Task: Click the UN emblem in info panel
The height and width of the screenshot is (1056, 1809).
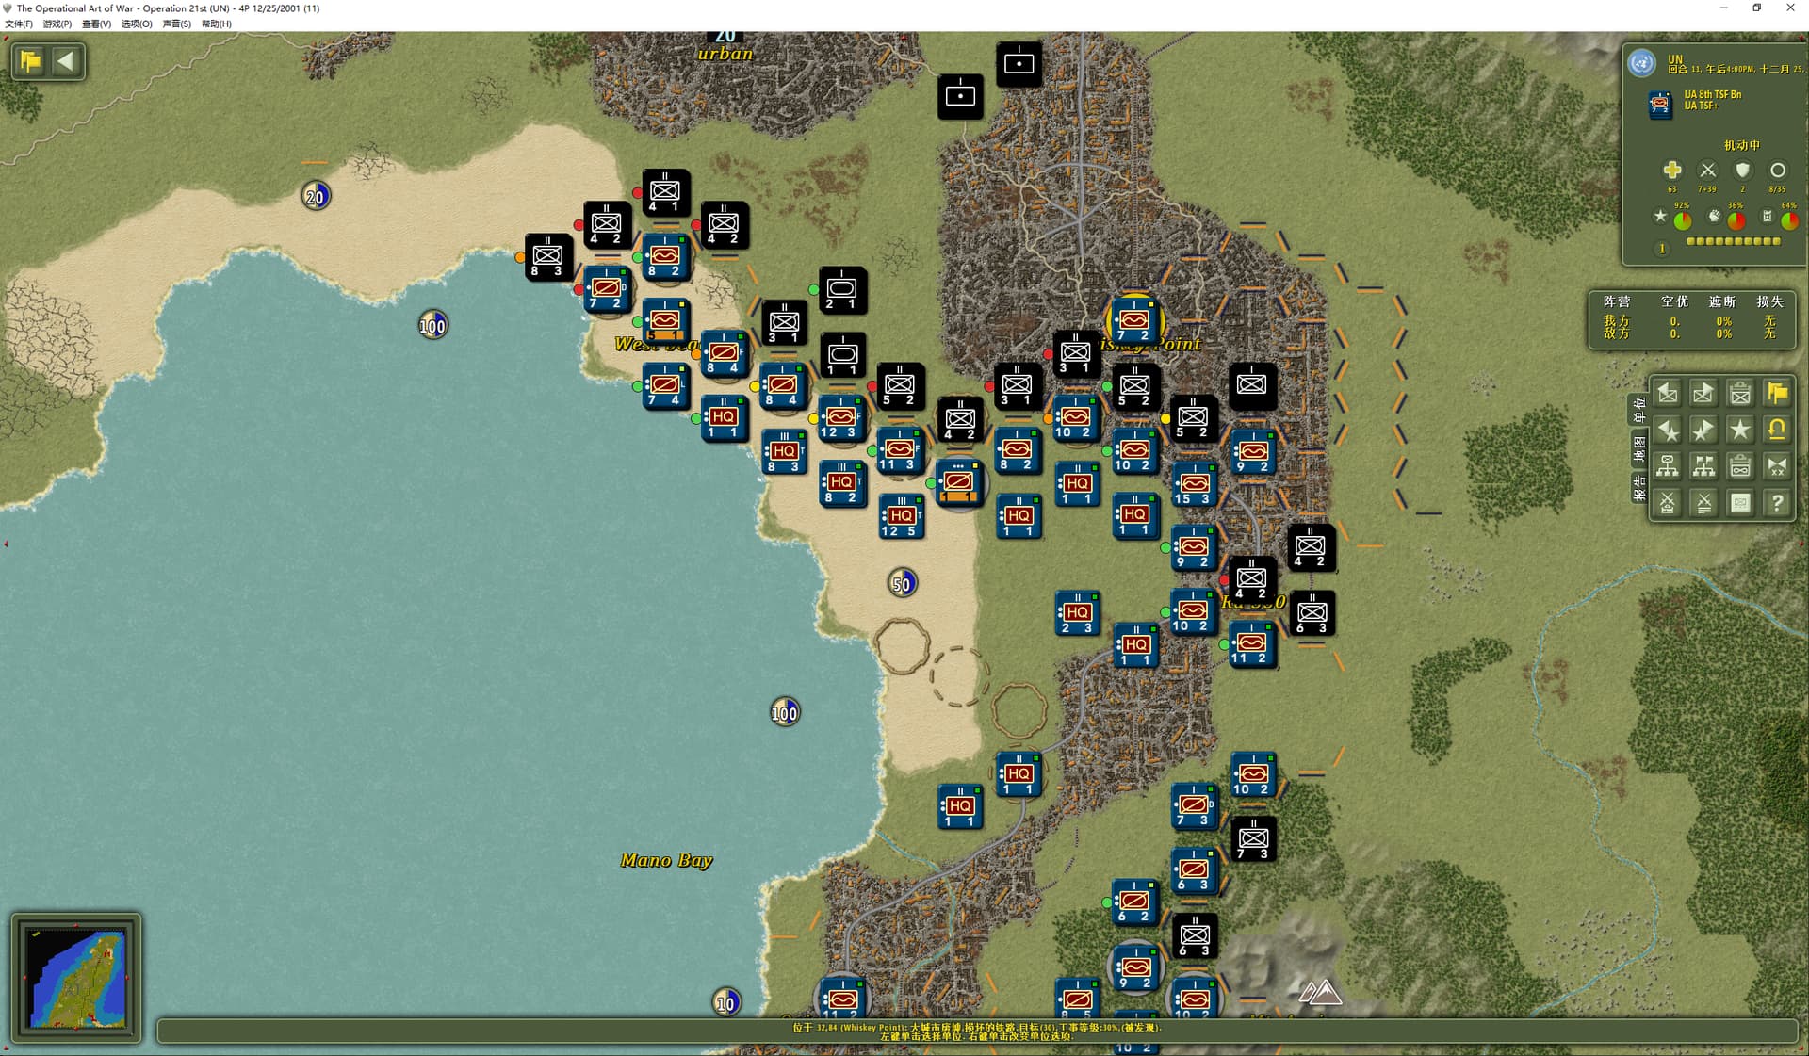Action: pyautogui.click(x=1642, y=64)
